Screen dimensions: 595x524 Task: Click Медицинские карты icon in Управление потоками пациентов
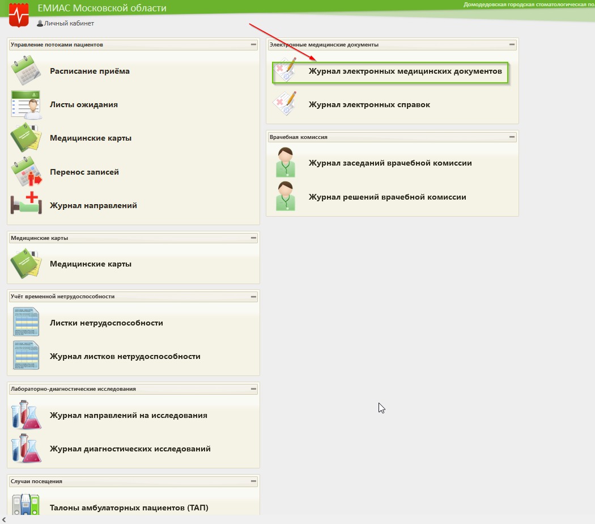point(26,138)
